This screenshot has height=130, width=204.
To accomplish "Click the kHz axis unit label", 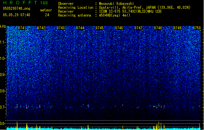I will tap(3, 26).
